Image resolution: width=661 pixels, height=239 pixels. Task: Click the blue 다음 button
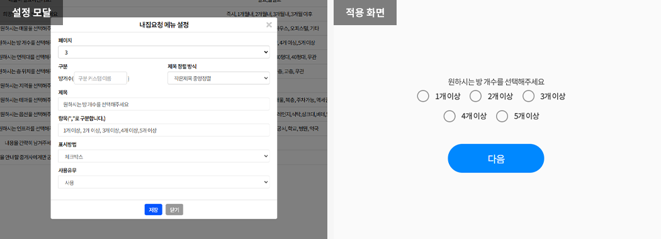[x=496, y=158]
